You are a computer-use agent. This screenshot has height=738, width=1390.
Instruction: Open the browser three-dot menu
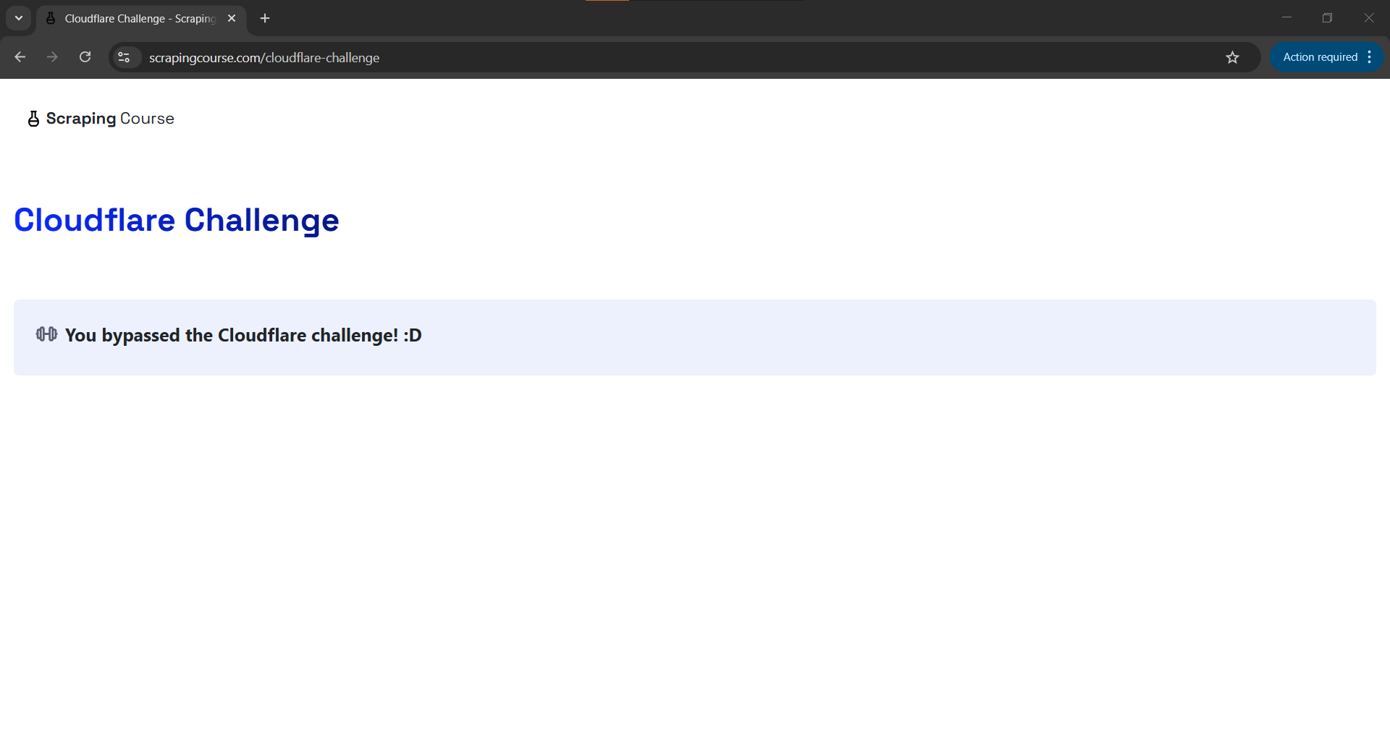click(1370, 57)
